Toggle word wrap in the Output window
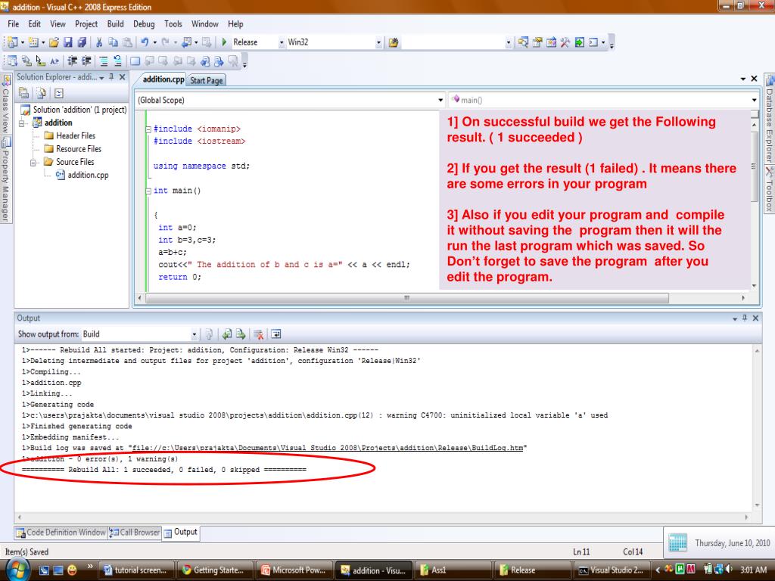 pos(275,334)
